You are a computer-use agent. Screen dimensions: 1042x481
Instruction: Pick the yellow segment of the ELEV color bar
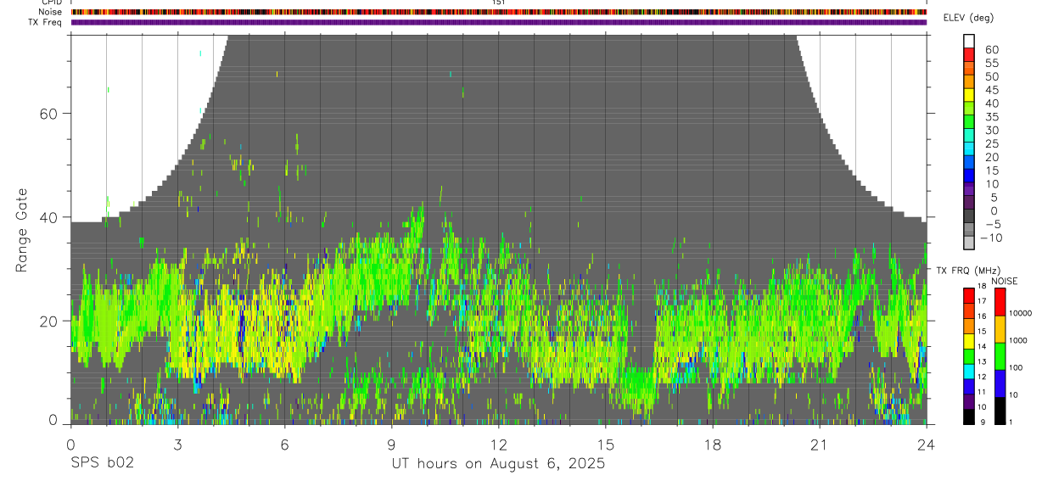point(969,95)
